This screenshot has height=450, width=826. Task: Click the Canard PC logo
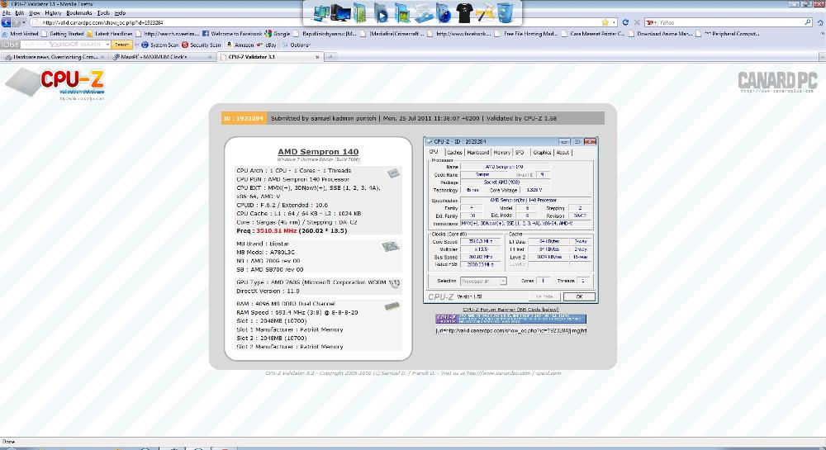777,82
